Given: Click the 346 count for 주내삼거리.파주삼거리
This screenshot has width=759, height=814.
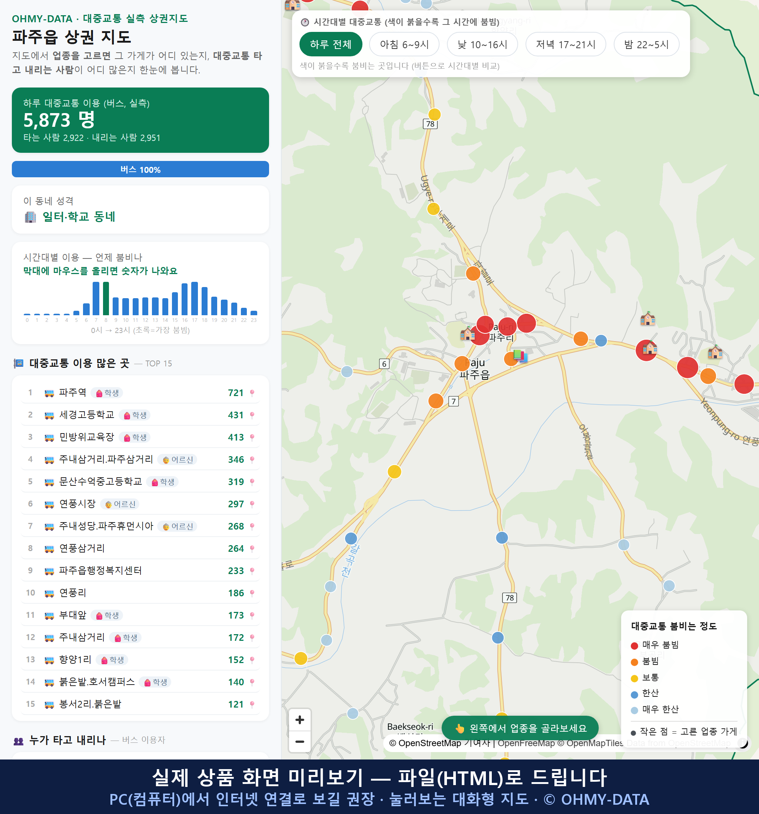Looking at the screenshot, I should pyautogui.click(x=236, y=460).
